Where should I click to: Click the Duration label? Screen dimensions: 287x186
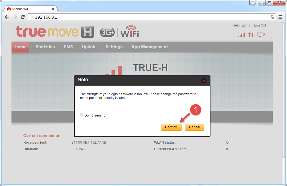31,149
